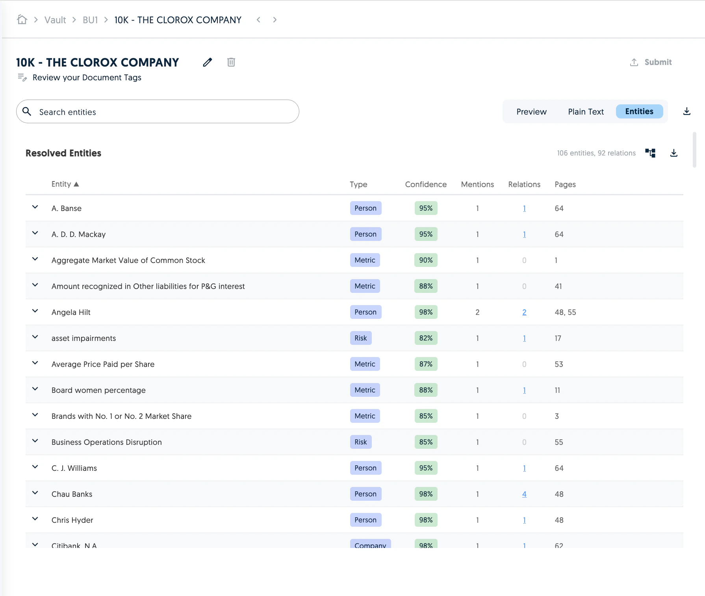Go to previous document arrow
The height and width of the screenshot is (596, 705).
point(258,20)
